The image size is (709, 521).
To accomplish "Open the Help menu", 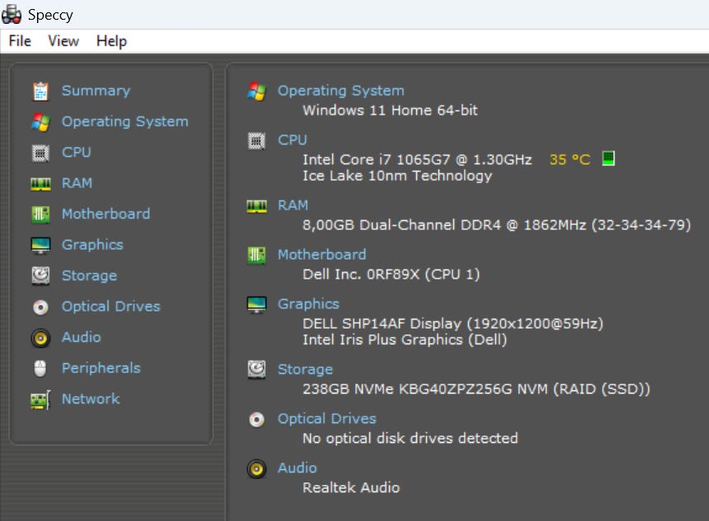I will click(111, 41).
